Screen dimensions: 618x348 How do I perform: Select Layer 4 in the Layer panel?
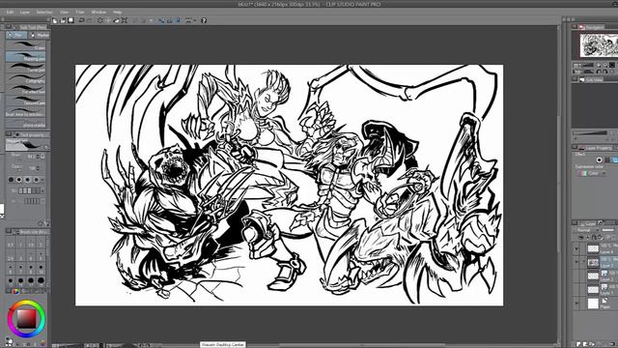pyautogui.click(x=603, y=248)
